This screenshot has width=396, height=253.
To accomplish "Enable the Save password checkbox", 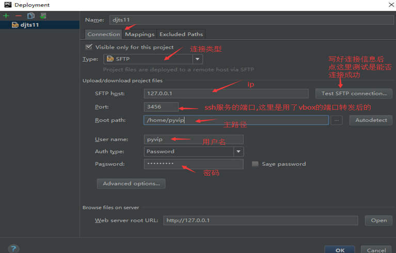I will point(255,164).
